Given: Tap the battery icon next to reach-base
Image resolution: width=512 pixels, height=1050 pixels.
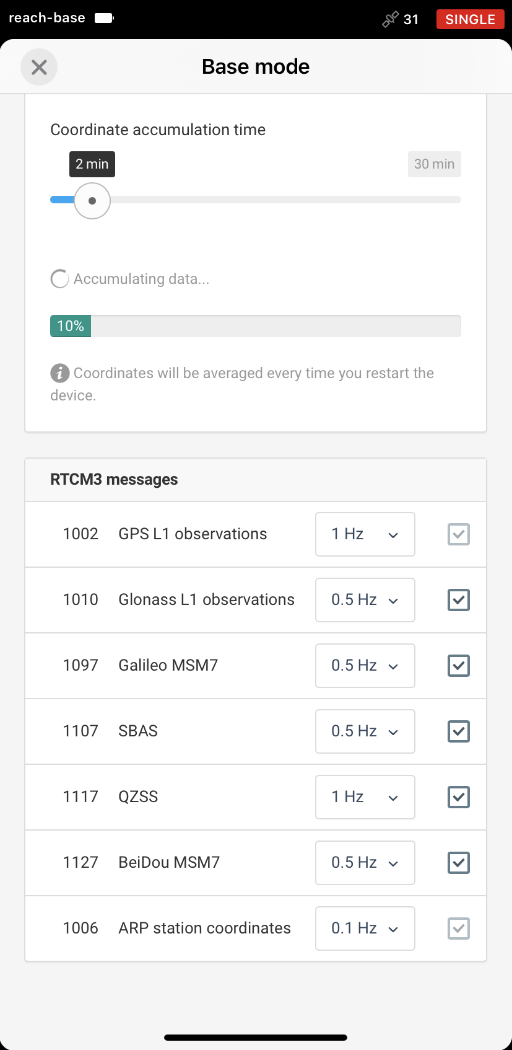Looking at the screenshot, I should click(104, 18).
